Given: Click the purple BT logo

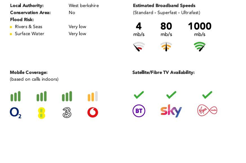Looking at the screenshot, I should pyautogui.click(x=139, y=111).
